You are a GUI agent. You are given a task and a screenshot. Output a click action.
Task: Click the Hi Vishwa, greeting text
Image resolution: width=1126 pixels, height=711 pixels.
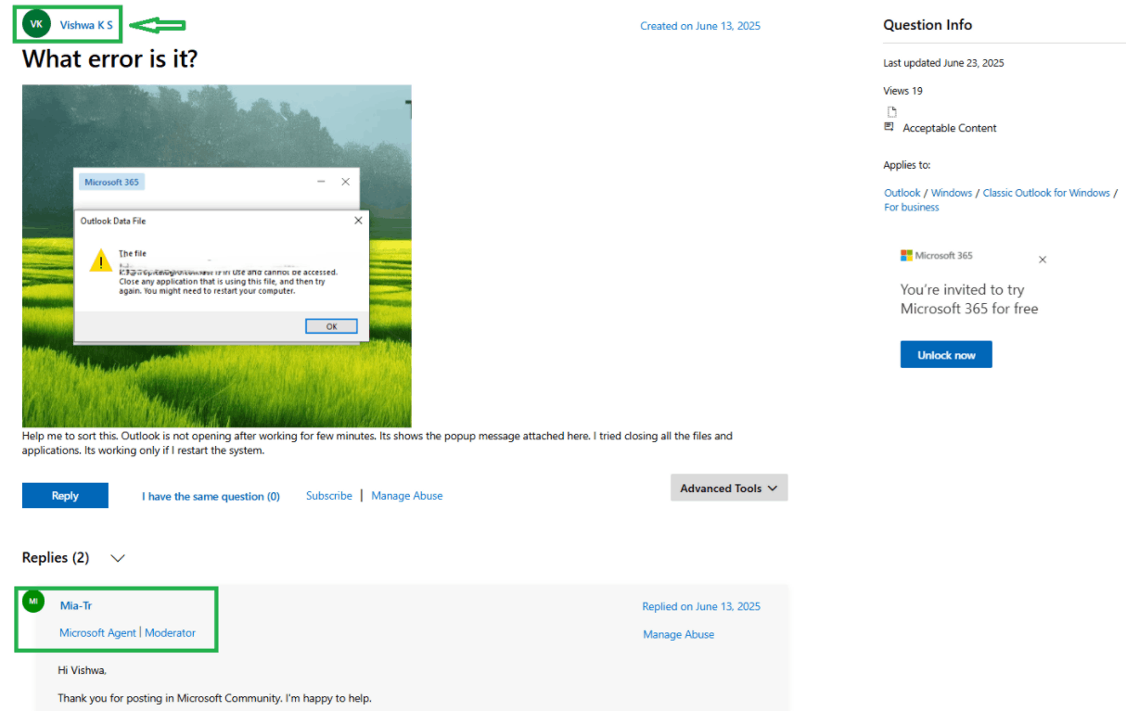coord(82,670)
